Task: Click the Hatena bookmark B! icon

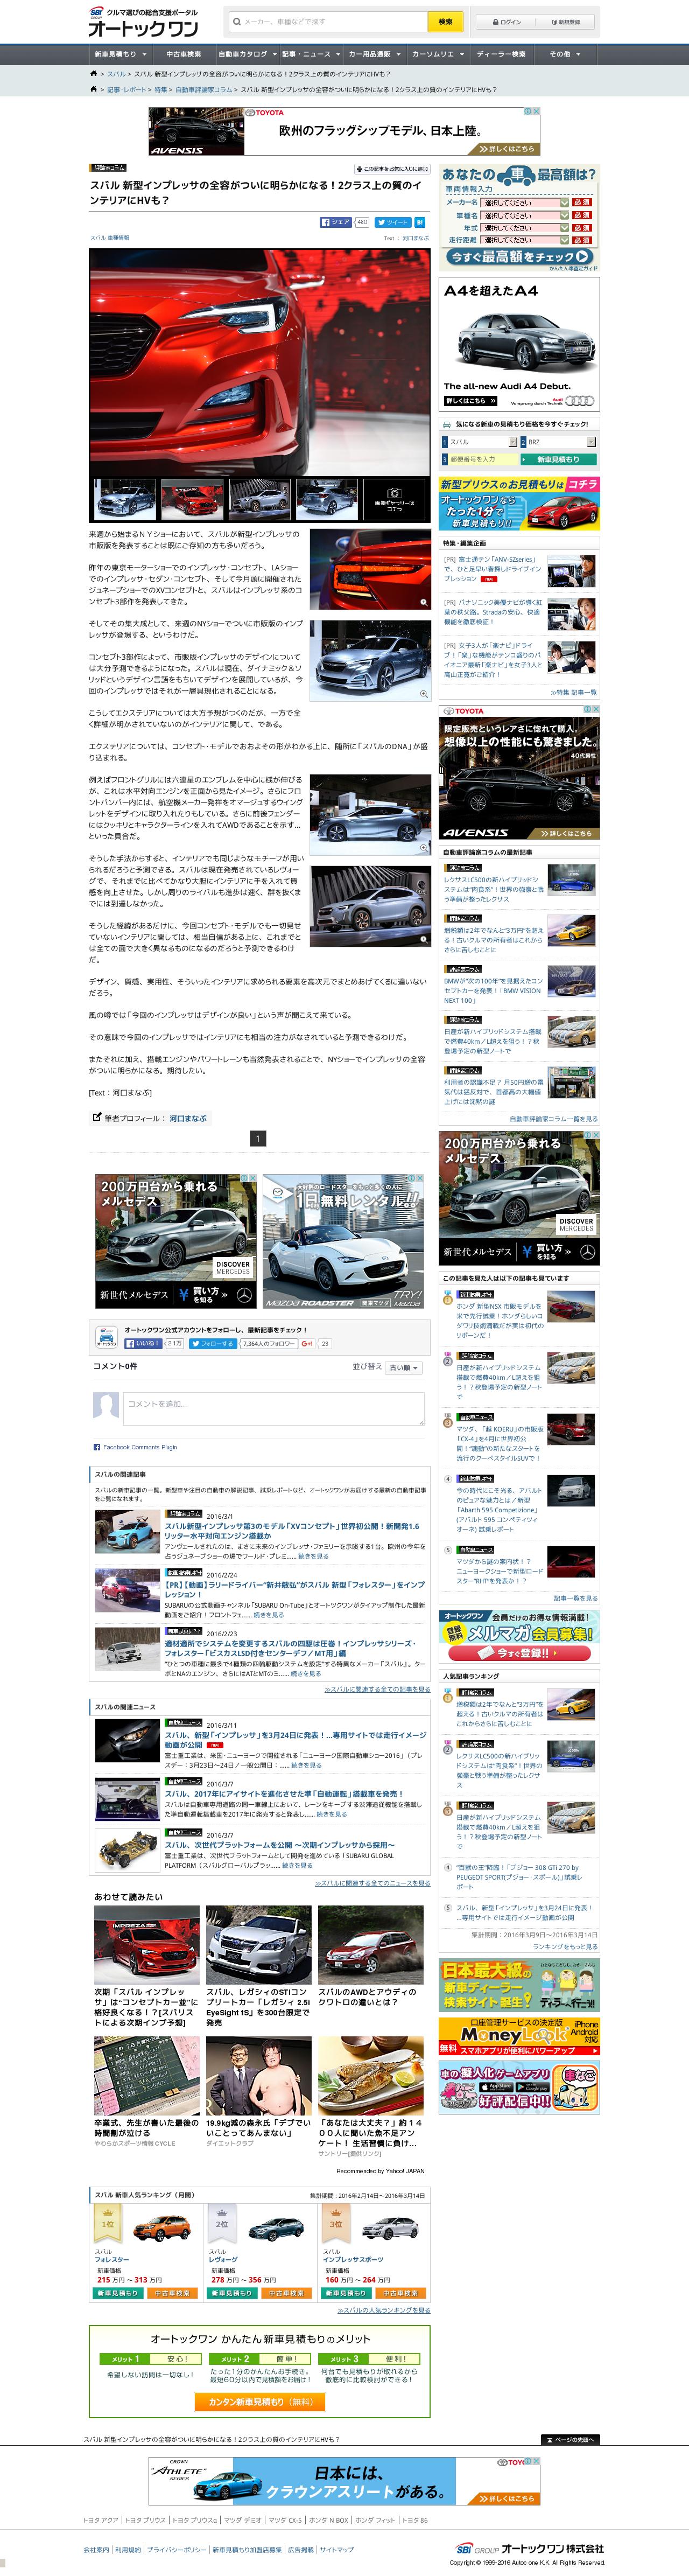Action: [x=420, y=222]
